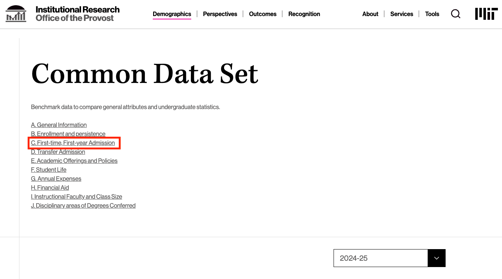Open the Perspectives menu
The image size is (502, 279).
tap(220, 14)
